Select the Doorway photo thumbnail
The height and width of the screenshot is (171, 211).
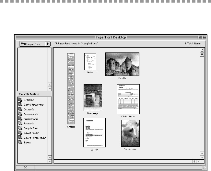(x=93, y=97)
